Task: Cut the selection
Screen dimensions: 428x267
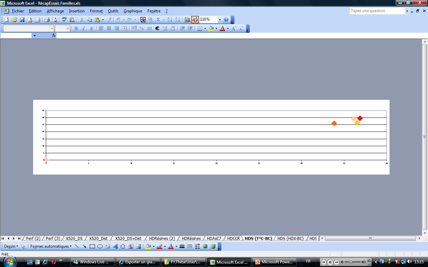Action: pyautogui.click(x=82, y=20)
